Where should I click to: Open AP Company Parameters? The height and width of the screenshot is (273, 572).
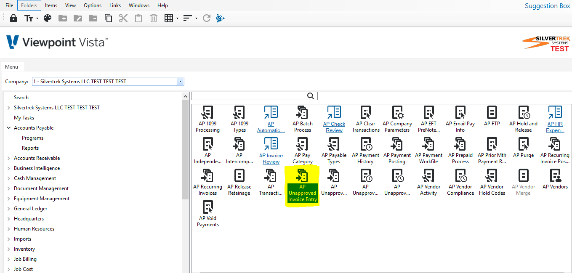397,119
